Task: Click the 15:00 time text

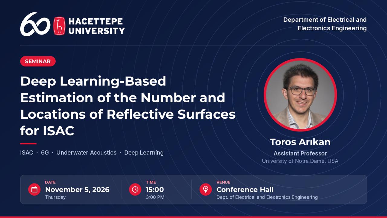Action: coord(155,190)
